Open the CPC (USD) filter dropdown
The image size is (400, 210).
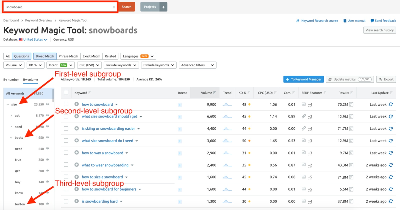point(89,65)
